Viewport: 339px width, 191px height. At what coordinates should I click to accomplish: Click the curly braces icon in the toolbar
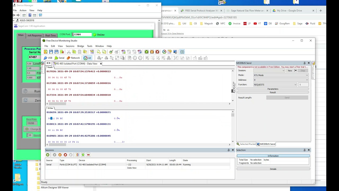(x=182, y=52)
